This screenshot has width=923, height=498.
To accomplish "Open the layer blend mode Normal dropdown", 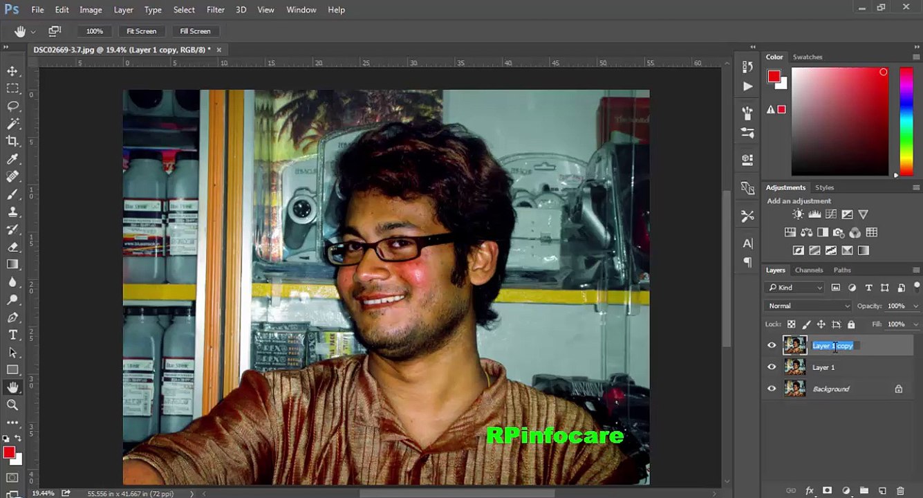I will [808, 306].
